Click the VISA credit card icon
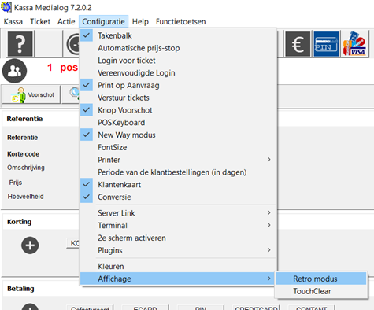The height and width of the screenshot is (310, 374). [x=354, y=44]
